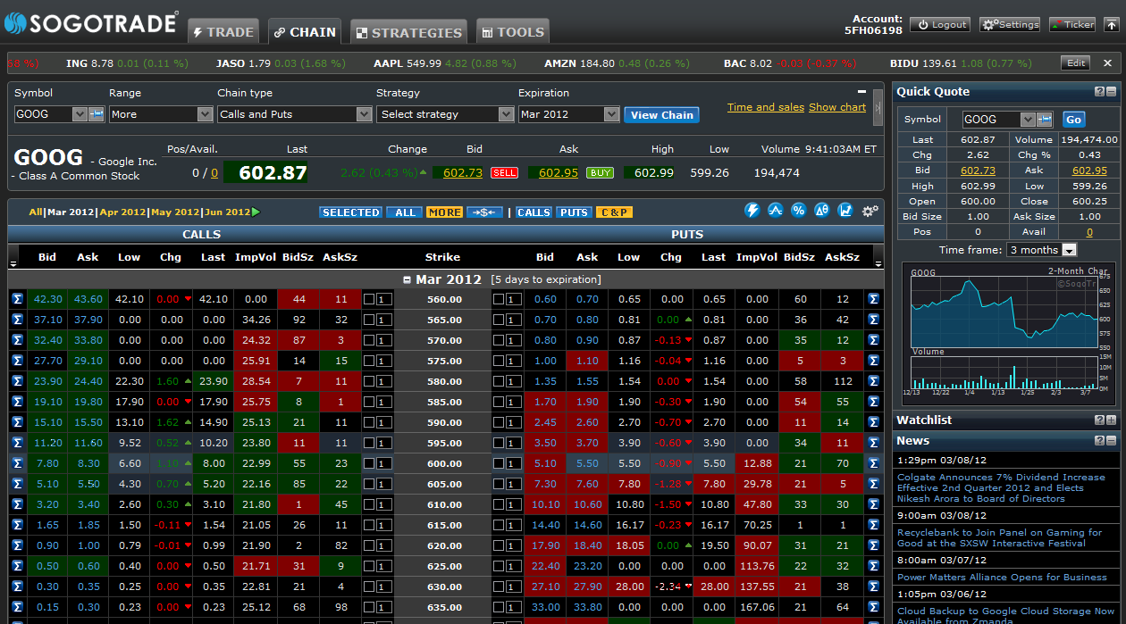Screen dimensions: 1126x624
Task: Click the next expirations green arrow
Action: [x=256, y=212]
